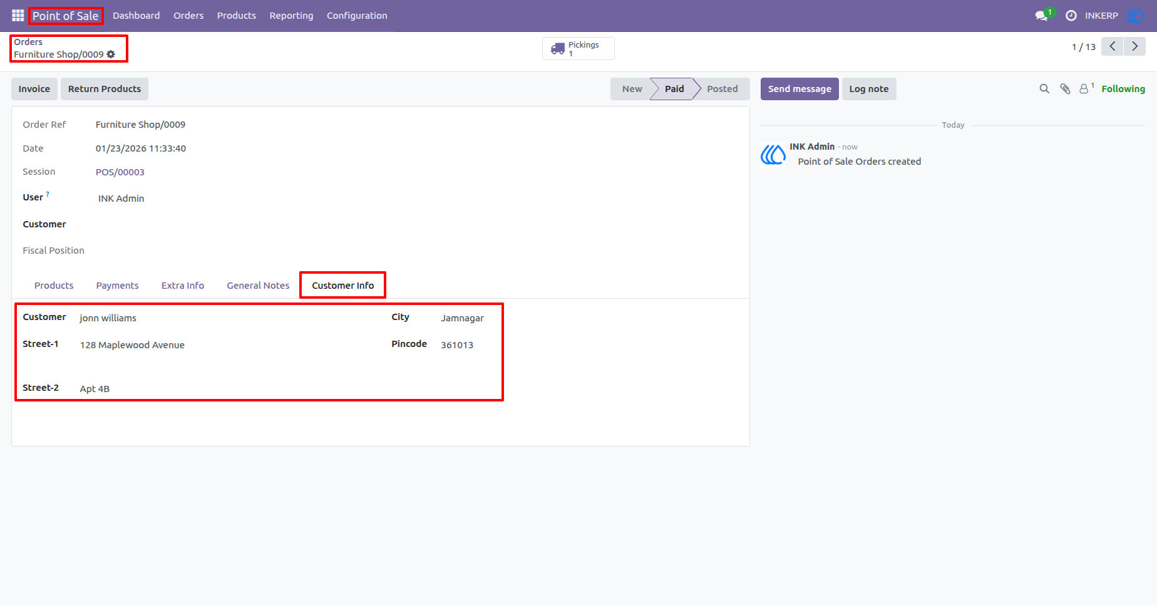Open the Configuration menu
Screen dimensions: 1157x605
point(357,16)
